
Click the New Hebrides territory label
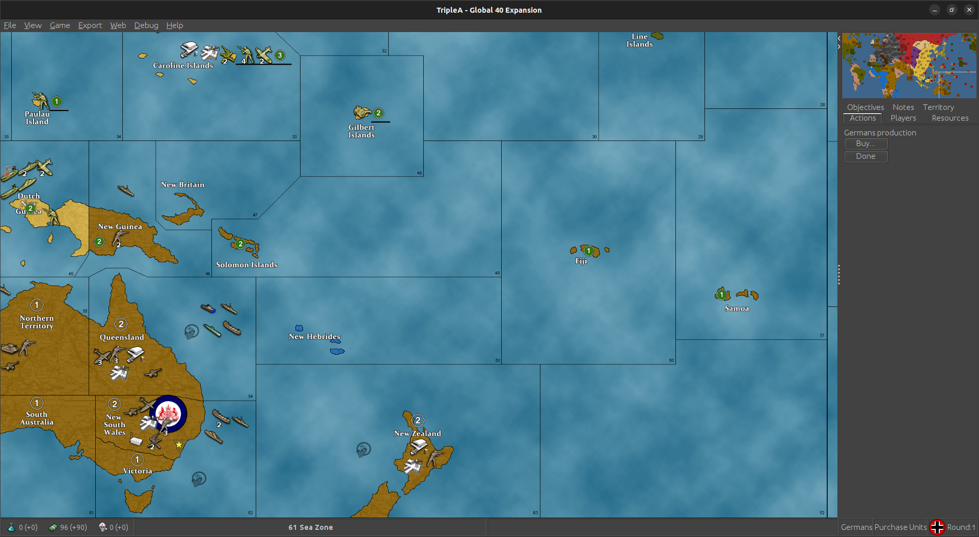[314, 336]
